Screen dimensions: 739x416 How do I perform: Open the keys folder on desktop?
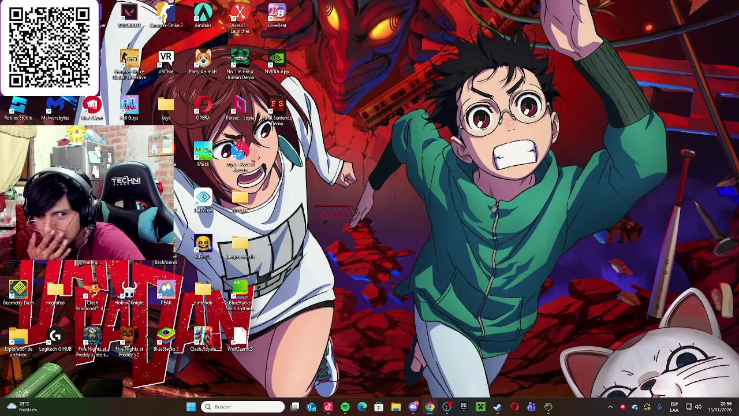[x=166, y=108]
